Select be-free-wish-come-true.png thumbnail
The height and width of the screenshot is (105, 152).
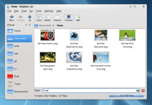(x=101, y=57)
